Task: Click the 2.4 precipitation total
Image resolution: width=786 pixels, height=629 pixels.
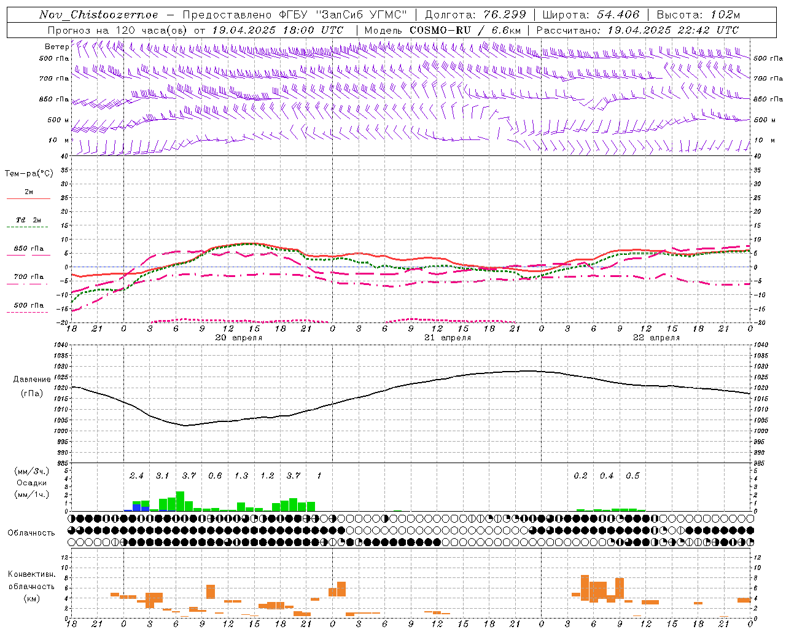Action: click(136, 476)
